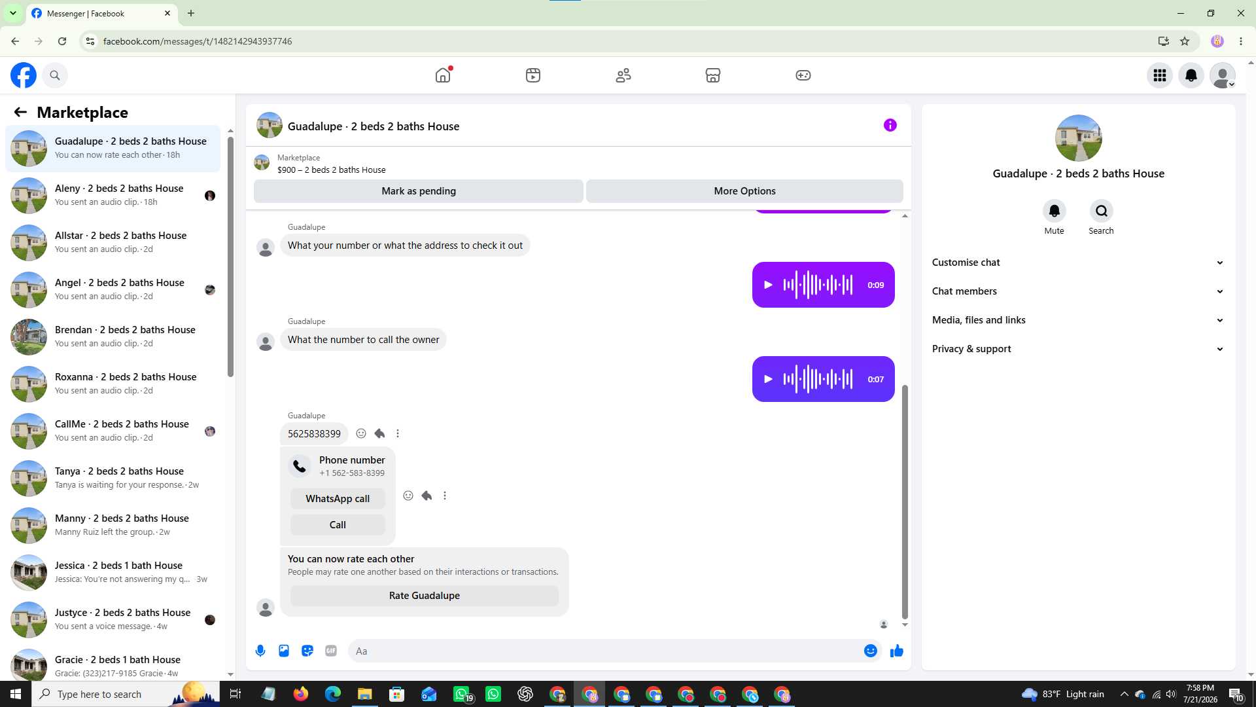The image size is (1256, 707).
Task: Open Manny 2 beds 2 baths chat
Action: click(x=113, y=525)
